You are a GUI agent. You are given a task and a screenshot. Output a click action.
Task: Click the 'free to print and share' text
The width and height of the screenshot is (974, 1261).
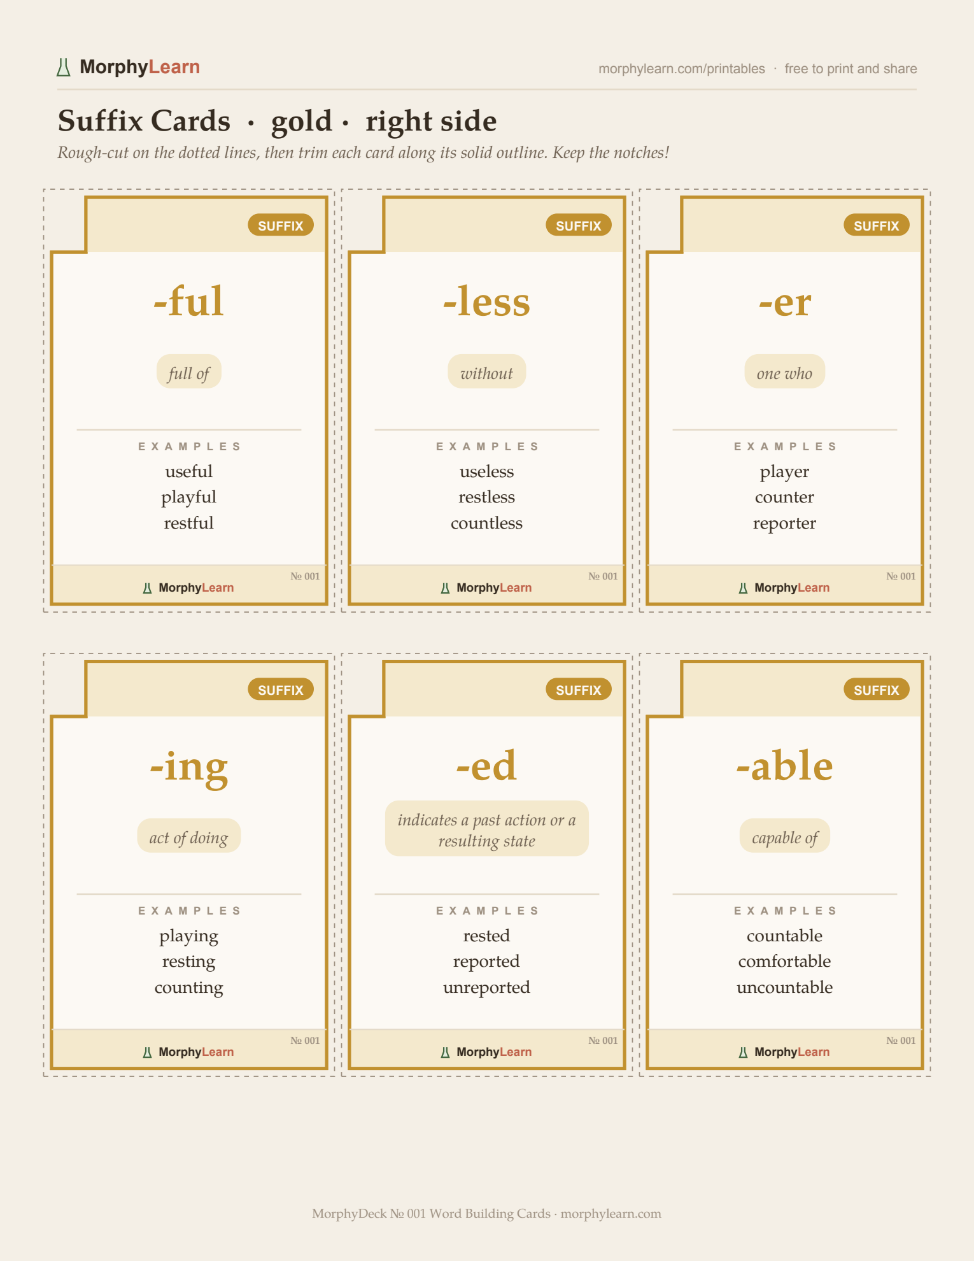click(x=850, y=69)
